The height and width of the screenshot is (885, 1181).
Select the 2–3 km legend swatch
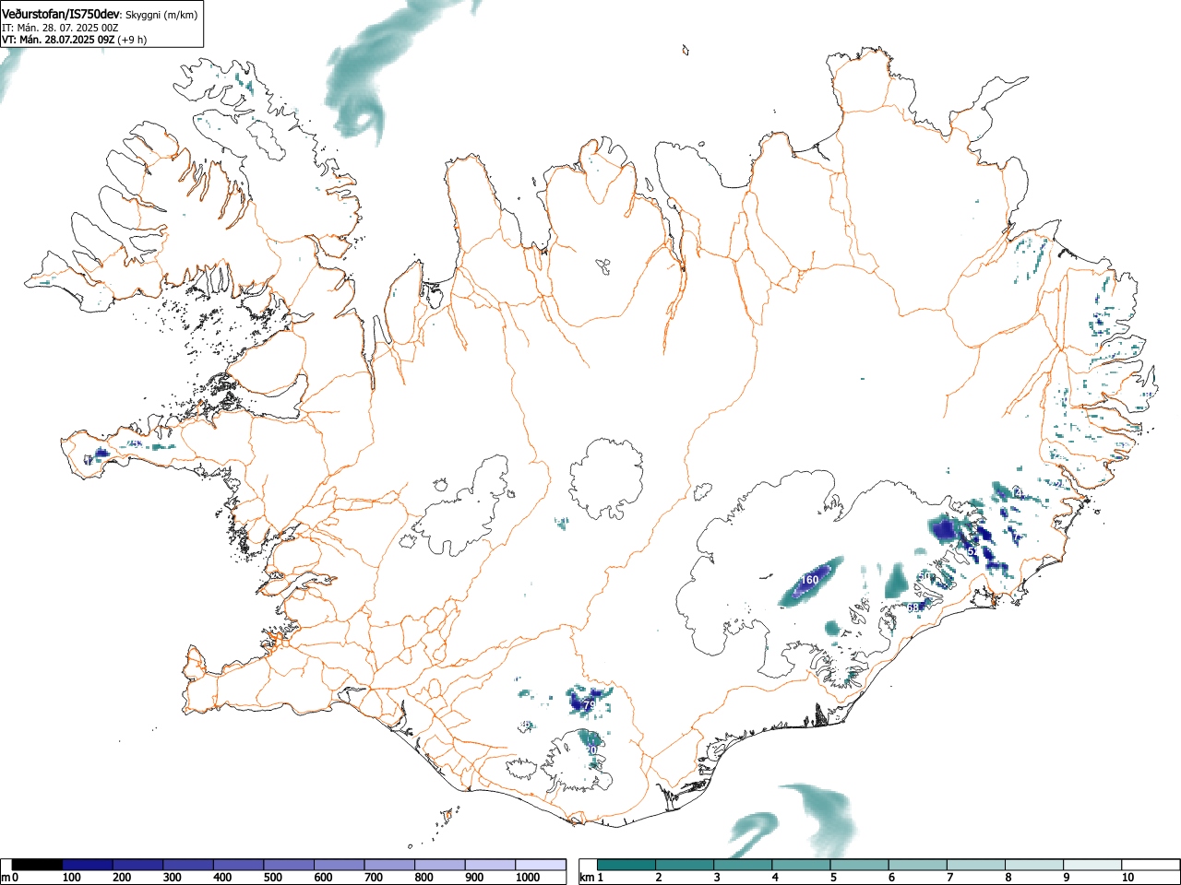tap(685, 865)
